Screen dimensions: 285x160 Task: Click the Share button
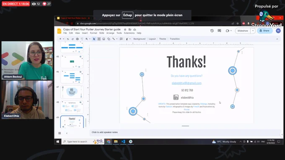pos(264,31)
